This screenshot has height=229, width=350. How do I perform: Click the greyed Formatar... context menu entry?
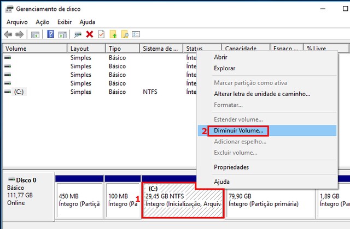click(x=267, y=105)
